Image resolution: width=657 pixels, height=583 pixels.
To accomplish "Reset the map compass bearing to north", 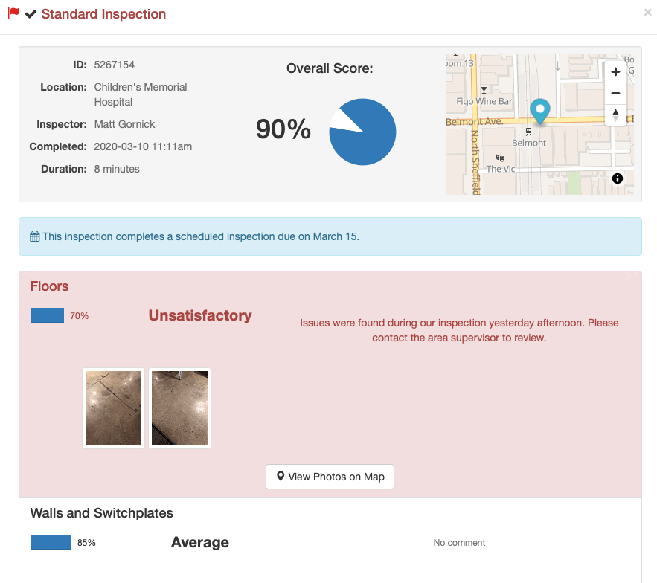I will (615, 115).
